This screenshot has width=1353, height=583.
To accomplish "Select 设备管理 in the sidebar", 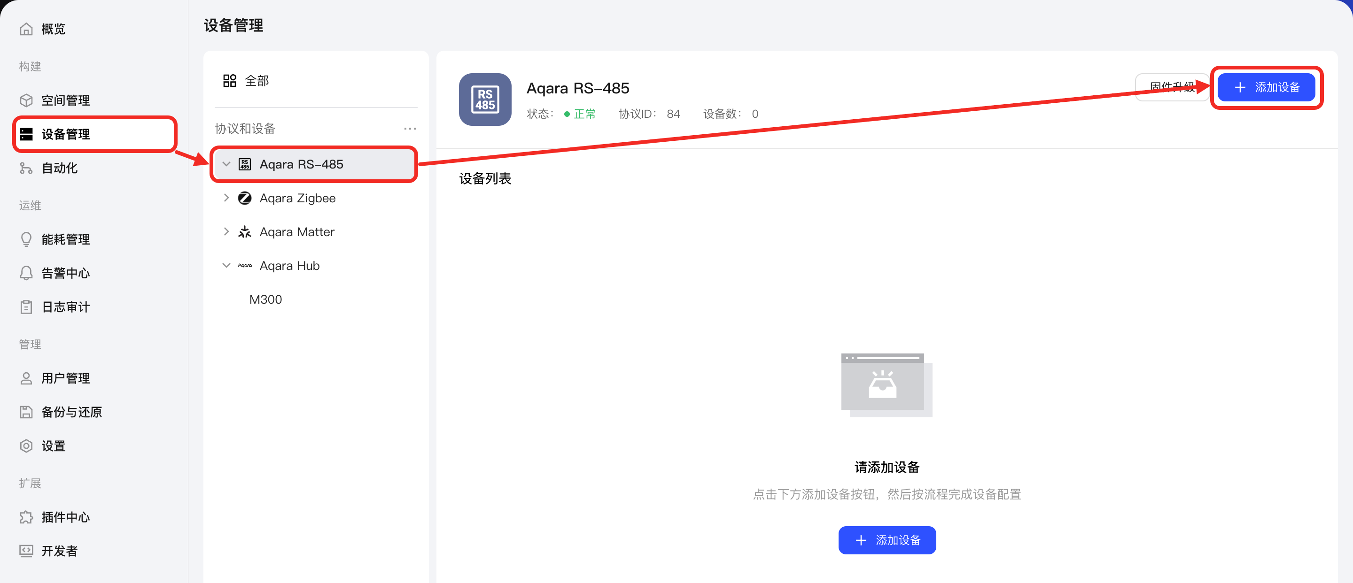I will [94, 134].
